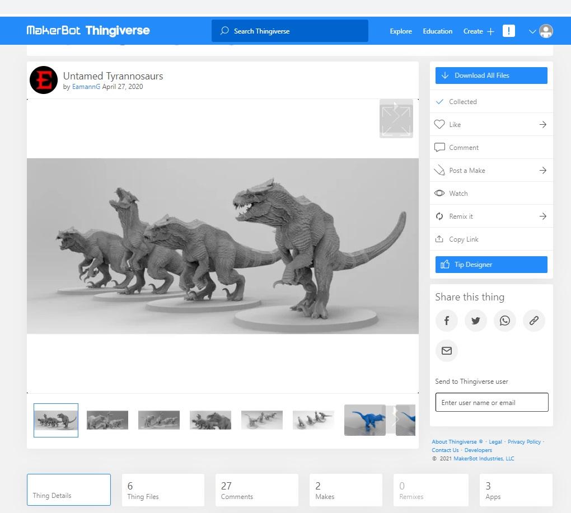Open the 0 Remixes tab
571x513 pixels.
pyautogui.click(x=431, y=490)
